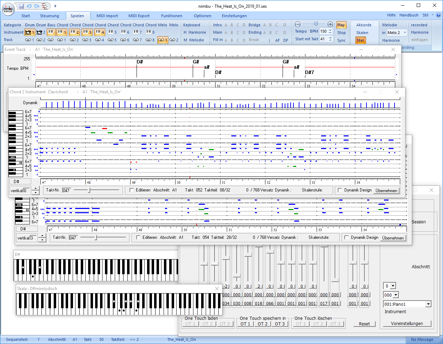Open Melo 2 track tape icon
The width and height of the screenshot is (443, 344).
pyautogui.click(x=174, y=40)
